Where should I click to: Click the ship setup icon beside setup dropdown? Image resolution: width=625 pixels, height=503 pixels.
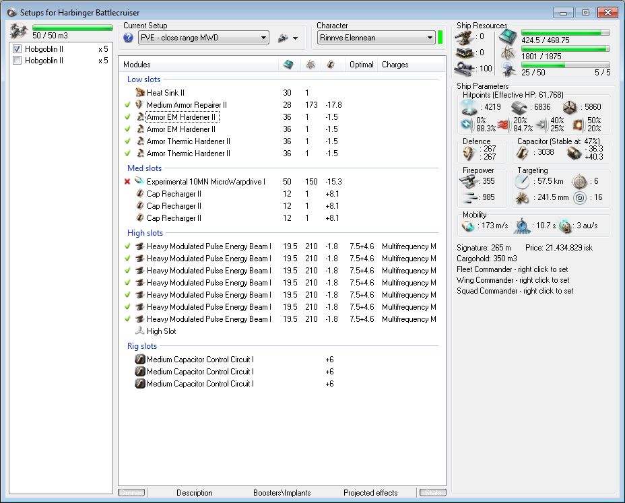[283, 38]
